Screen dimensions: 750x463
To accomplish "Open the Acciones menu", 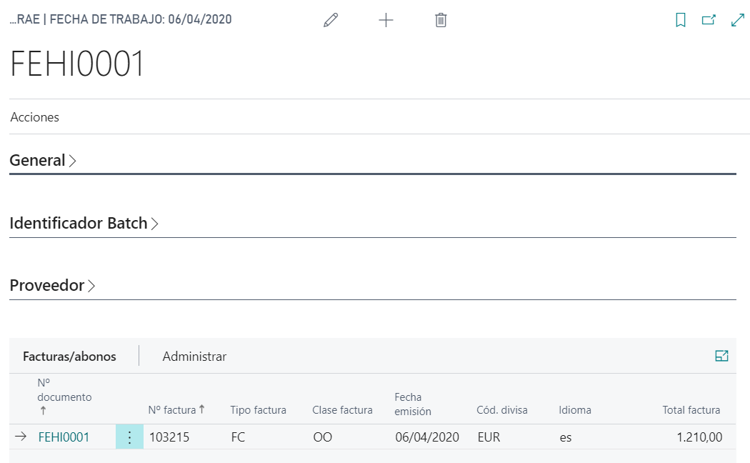I will (x=34, y=116).
